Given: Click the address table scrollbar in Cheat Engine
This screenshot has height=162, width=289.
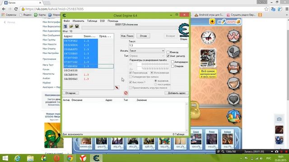Looking at the screenshot, I should point(186,117).
